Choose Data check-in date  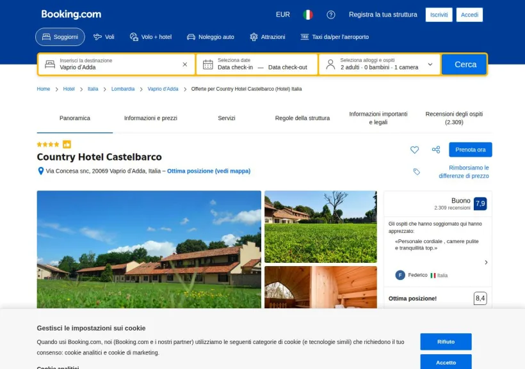coord(236,67)
